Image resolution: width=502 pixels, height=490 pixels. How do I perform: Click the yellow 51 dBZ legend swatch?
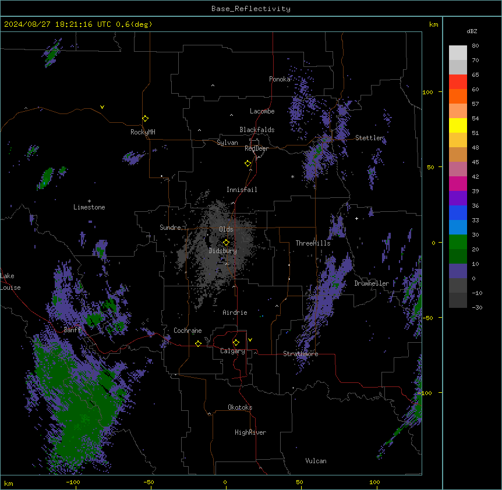tap(458, 125)
